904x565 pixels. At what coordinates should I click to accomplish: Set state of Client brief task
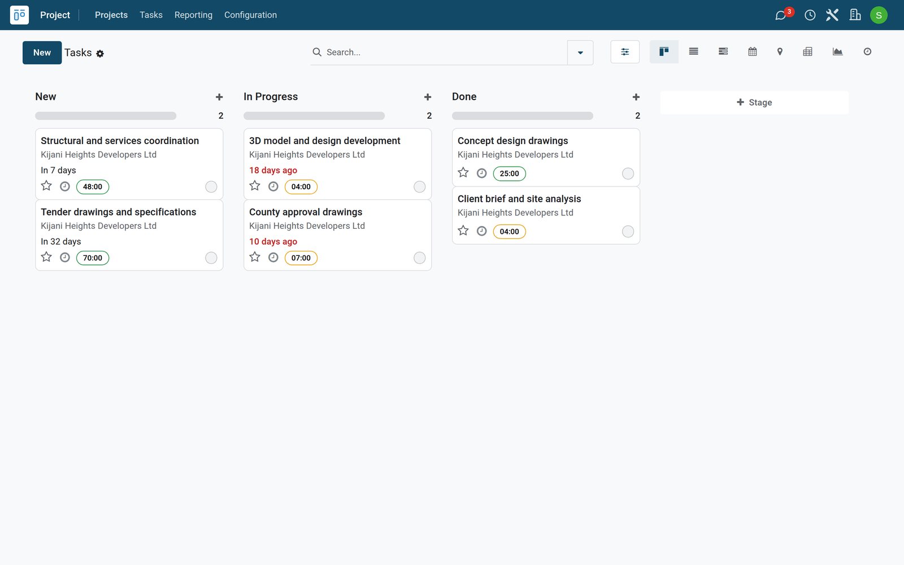point(628,232)
